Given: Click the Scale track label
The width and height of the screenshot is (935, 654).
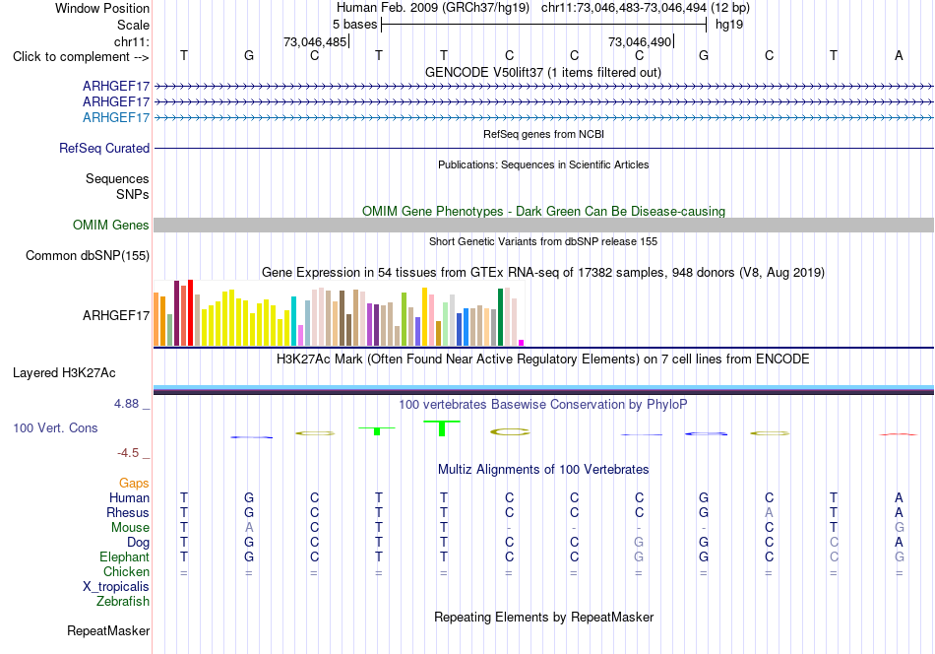Looking at the screenshot, I should click(133, 25).
